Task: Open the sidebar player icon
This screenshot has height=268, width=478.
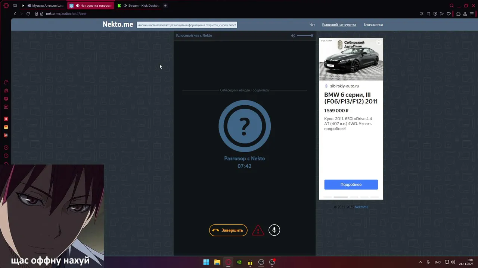Action: click(x=6, y=148)
